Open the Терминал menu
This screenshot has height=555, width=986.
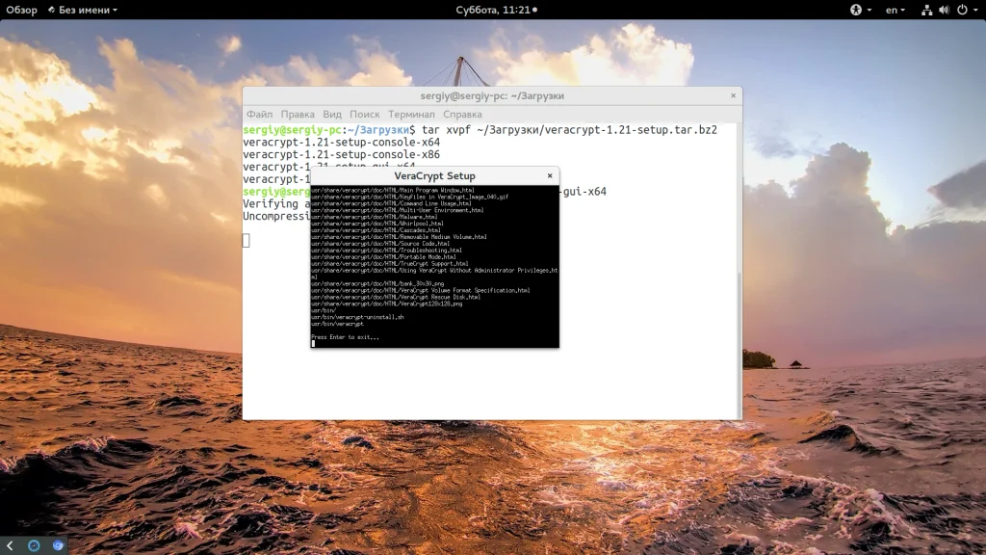point(411,114)
